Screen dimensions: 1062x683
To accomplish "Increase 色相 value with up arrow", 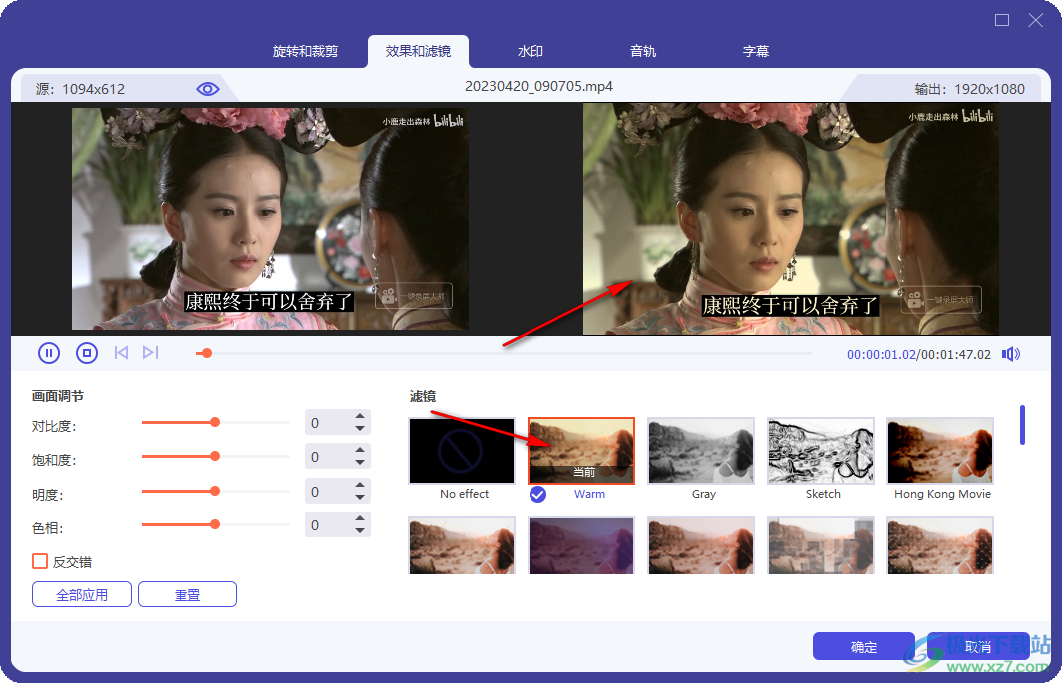I will (360, 518).
